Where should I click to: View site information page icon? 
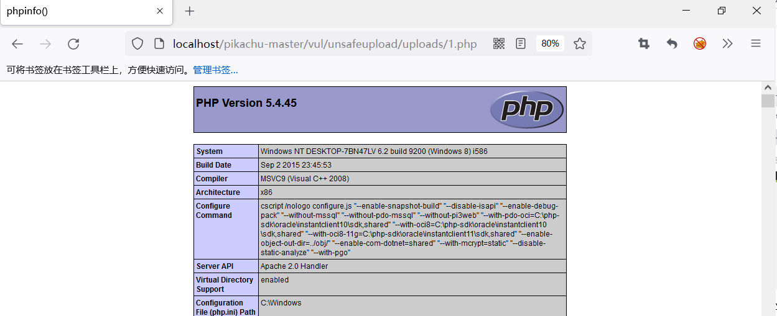tap(159, 43)
